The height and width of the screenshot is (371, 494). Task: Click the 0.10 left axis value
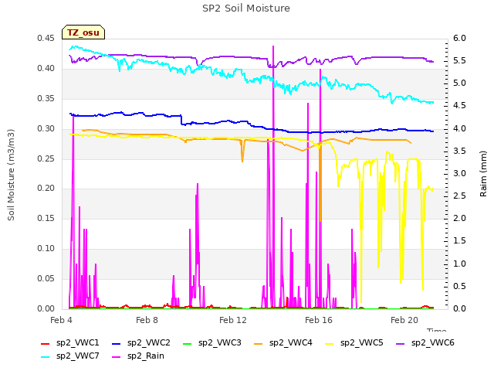46,249
